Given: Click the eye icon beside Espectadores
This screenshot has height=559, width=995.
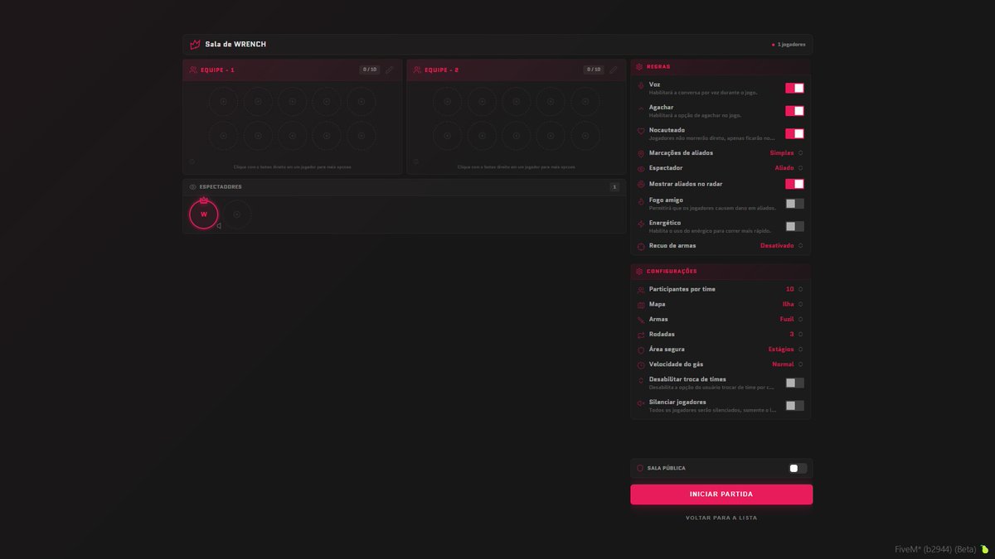Looking at the screenshot, I should [193, 187].
